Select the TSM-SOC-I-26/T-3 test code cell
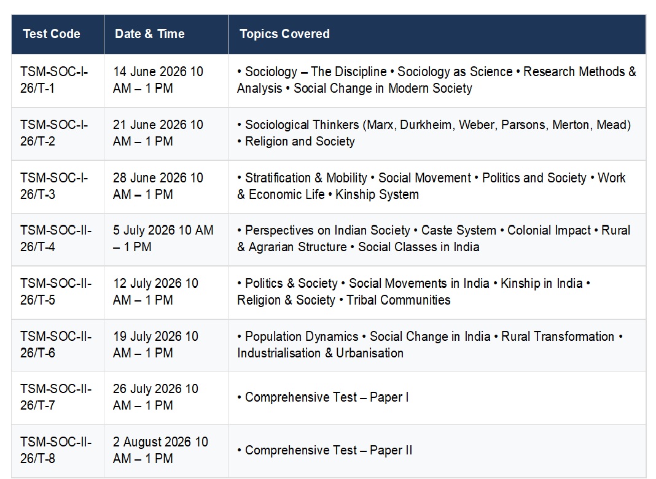This screenshot has width=656, height=479. pos(54,186)
